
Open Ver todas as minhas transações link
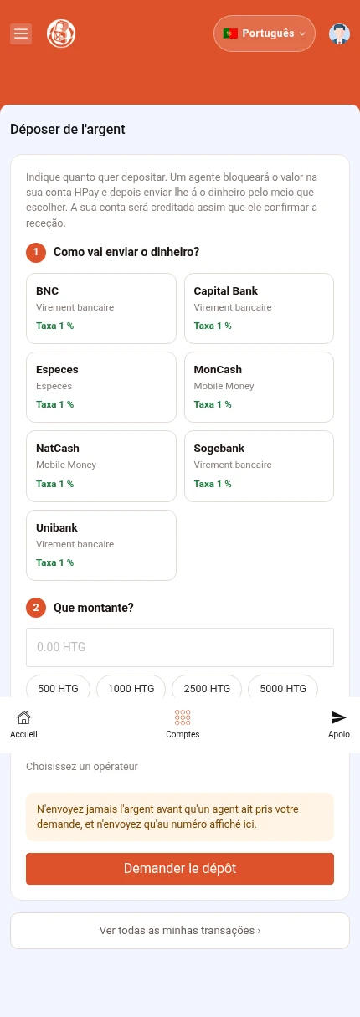pyautogui.click(x=180, y=931)
